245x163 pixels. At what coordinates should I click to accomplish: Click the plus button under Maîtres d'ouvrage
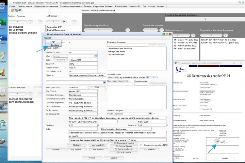pyautogui.click(x=18, y=22)
